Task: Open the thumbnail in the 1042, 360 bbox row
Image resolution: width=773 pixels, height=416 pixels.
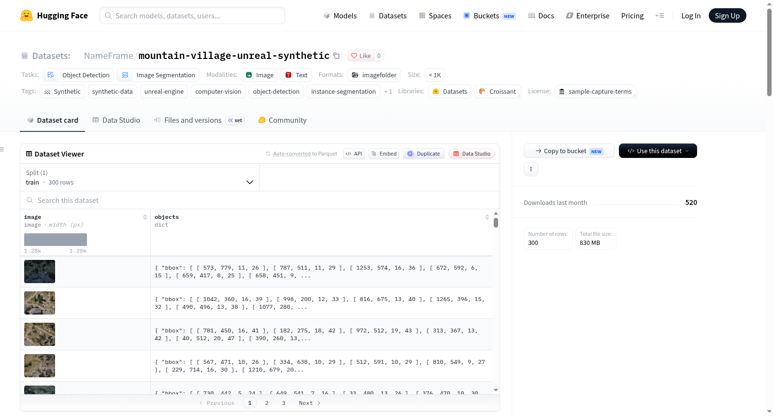Action: tap(40, 303)
